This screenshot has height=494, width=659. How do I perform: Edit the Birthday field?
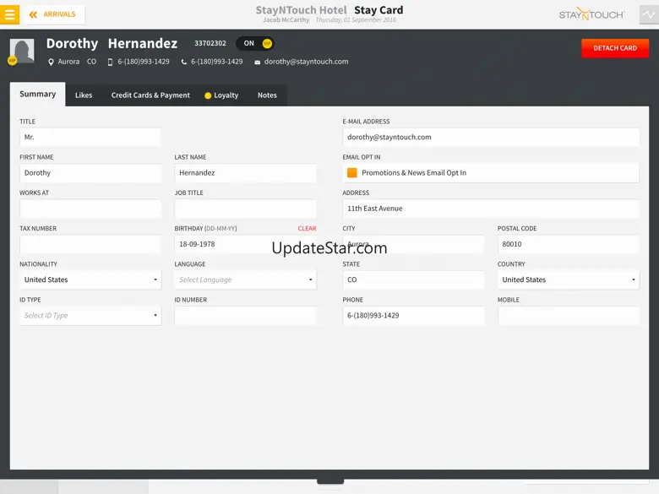[x=246, y=245]
